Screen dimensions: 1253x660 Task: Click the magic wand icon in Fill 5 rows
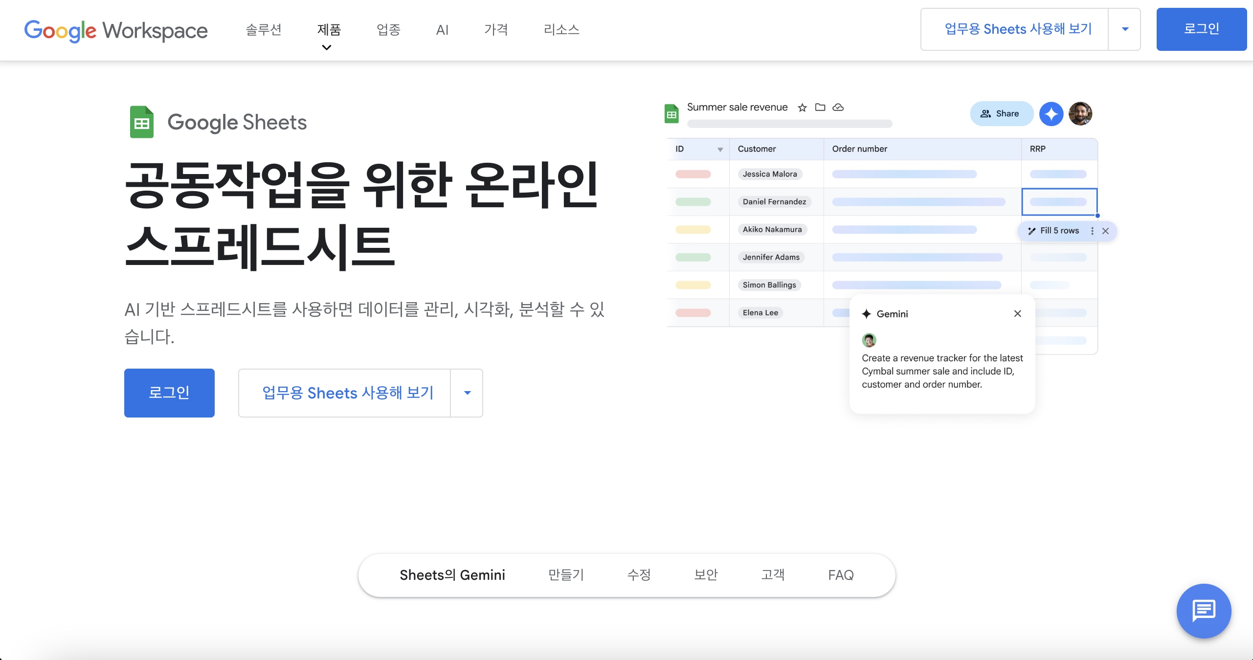(x=1031, y=231)
